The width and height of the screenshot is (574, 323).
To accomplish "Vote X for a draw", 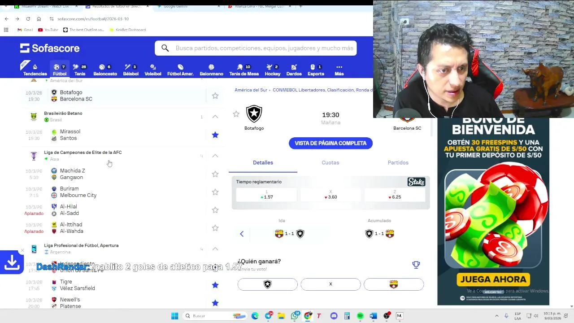I will click(x=330, y=284).
